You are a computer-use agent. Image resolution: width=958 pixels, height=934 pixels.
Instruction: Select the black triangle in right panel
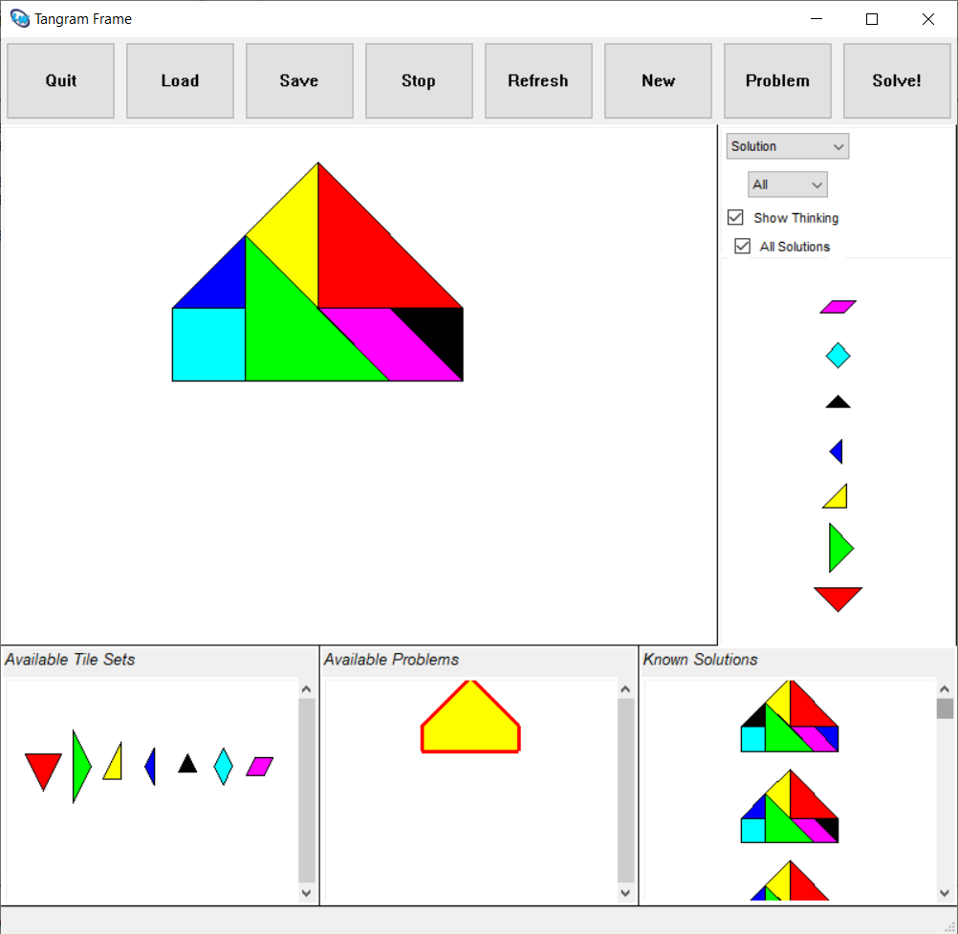pyautogui.click(x=838, y=402)
